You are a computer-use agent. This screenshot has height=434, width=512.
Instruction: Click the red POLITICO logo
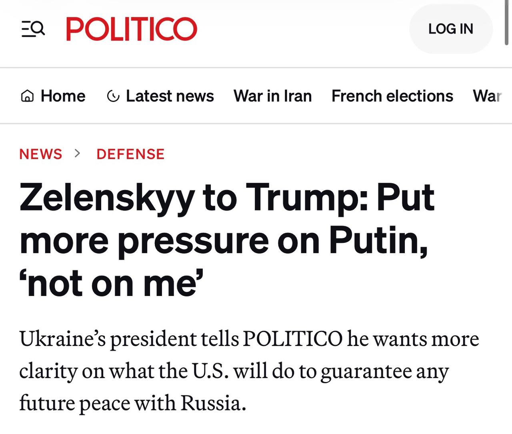(132, 29)
